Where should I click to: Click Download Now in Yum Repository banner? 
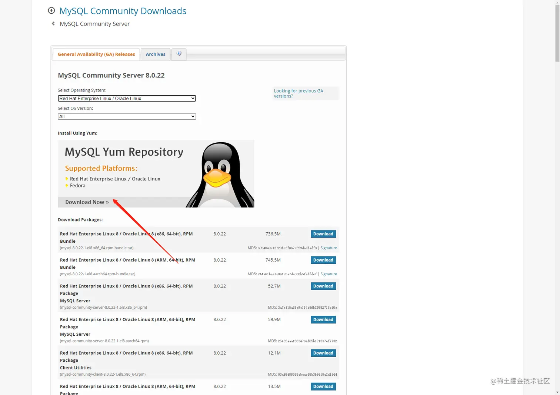coord(87,202)
